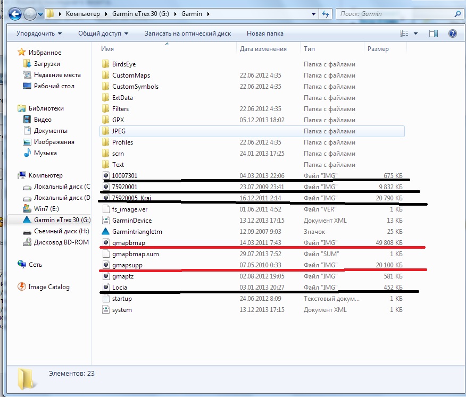This screenshot has width=466, height=397.
Task: Select the gmaptz IMG file icon
Action: click(x=106, y=276)
